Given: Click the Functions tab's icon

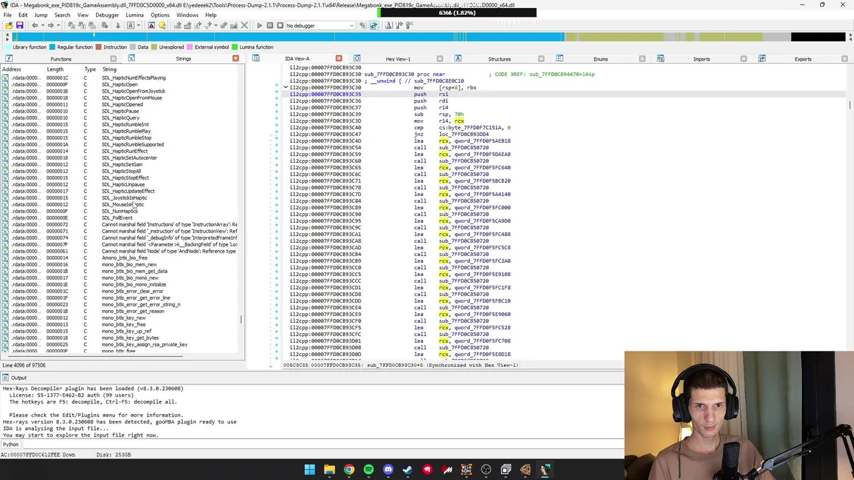Looking at the screenshot, I should coord(9,59).
